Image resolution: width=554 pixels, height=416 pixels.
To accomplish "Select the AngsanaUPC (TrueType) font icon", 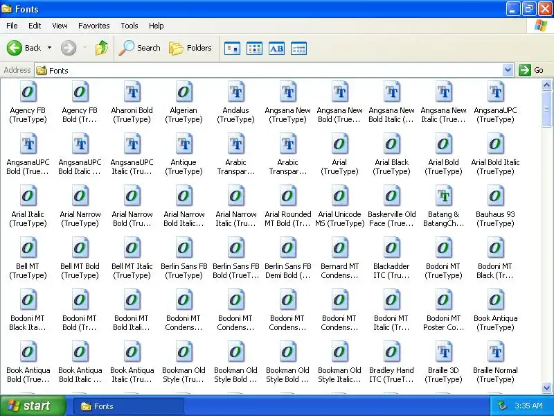I will coord(495,92).
